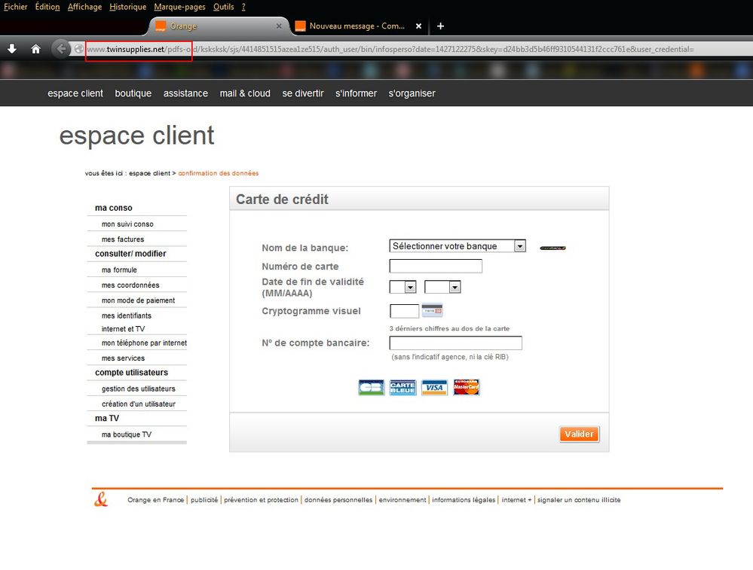Click the Back navigation arrow
753x570 pixels.
pos(61,47)
